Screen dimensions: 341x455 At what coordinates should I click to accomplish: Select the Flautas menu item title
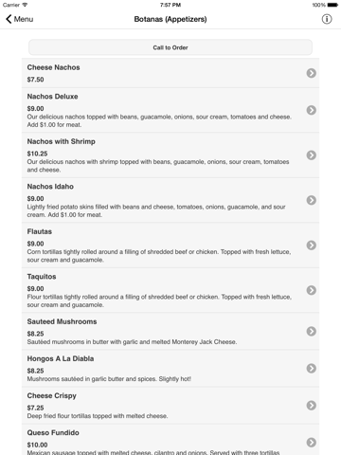pyautogui.click(x=40, y=231)
